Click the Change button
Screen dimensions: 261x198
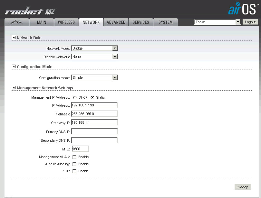coord(242,187)
